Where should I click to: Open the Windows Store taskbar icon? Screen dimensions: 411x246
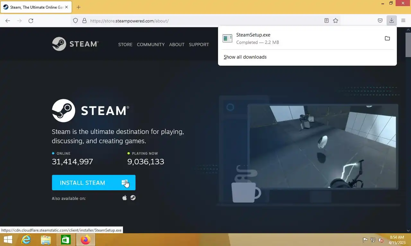(x=66, y=240)
